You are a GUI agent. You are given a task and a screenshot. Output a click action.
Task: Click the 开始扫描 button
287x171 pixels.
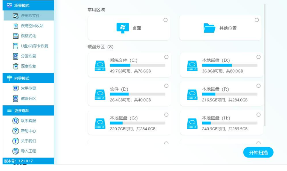(x=258, y=153)
